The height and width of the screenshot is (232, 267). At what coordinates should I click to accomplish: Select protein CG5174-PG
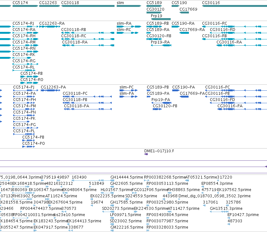point(24,124)
